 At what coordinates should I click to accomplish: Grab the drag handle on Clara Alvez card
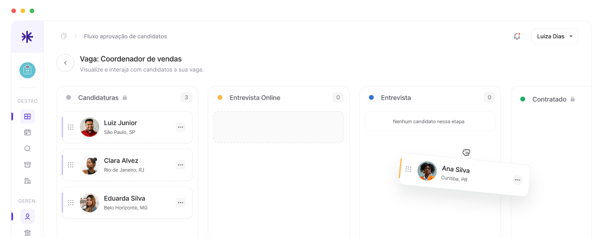pos(71,165)
